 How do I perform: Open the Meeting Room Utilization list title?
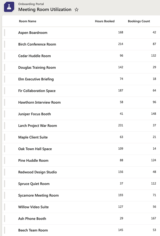click(45, 10)
